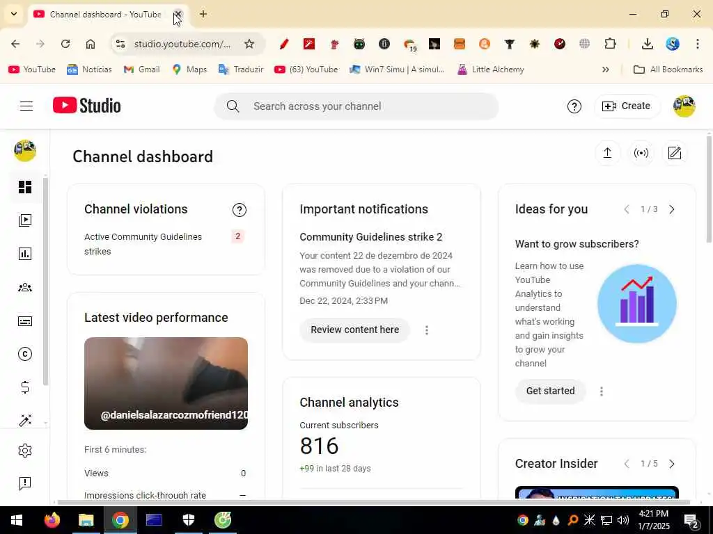Open options menu beside Review content here

(427, 330)
